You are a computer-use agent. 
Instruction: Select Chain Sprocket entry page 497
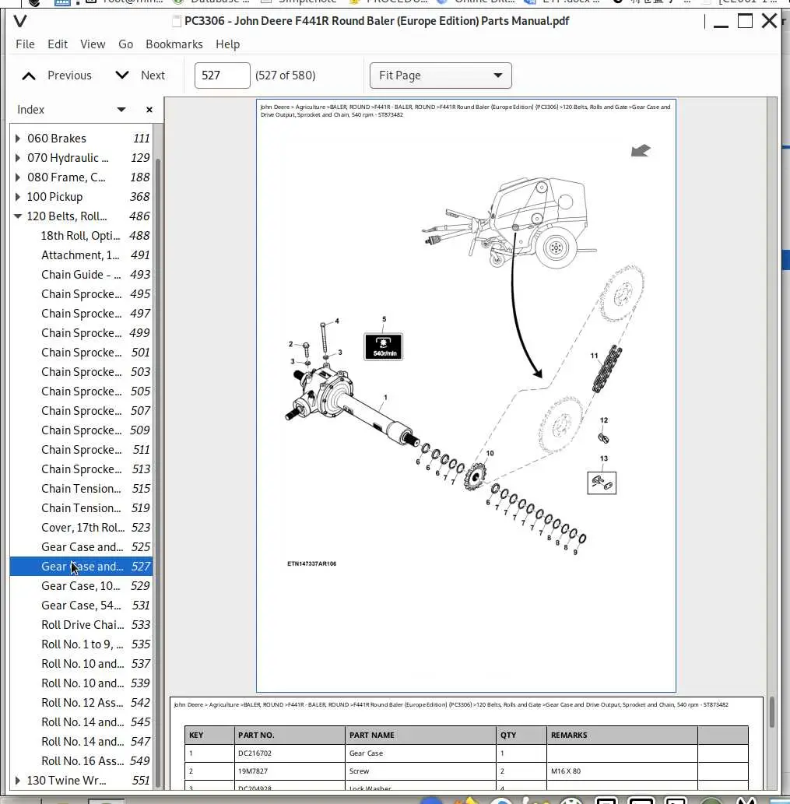(81, 314)
